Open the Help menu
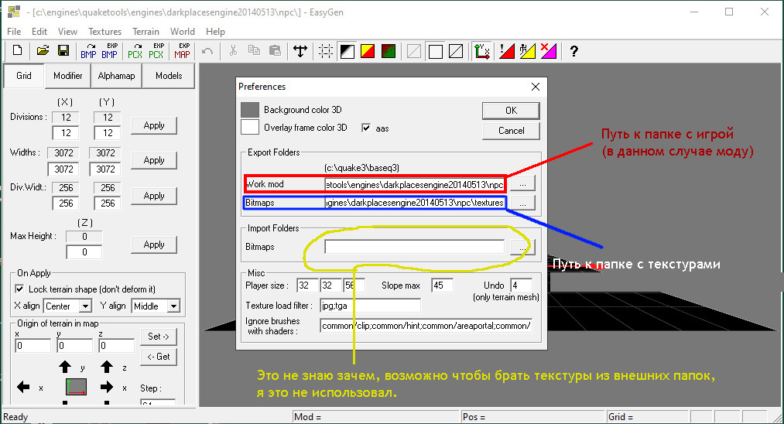This screenshot has height=424, width=784. [215, 32]
